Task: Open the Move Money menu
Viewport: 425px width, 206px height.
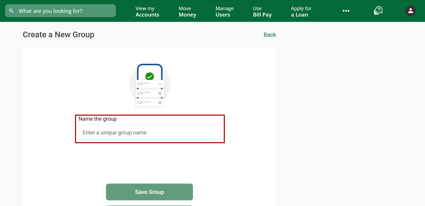Action: 187,11
